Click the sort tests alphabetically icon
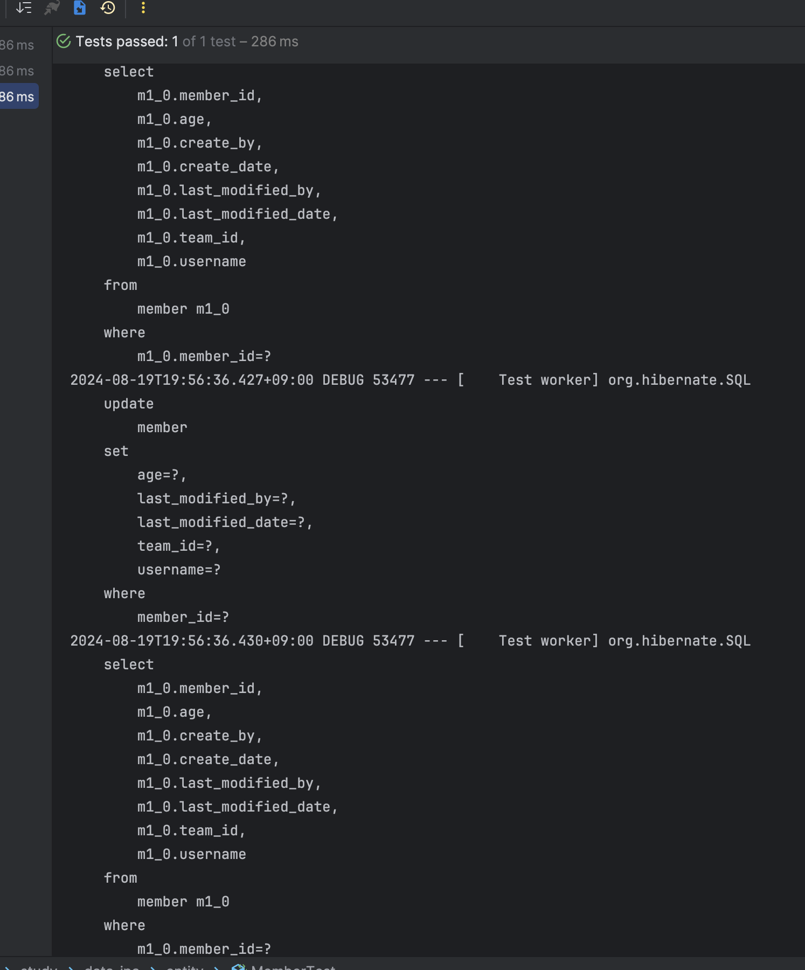Screen dimensions: 805x970 pyautogui.click(x=24, y=8)
